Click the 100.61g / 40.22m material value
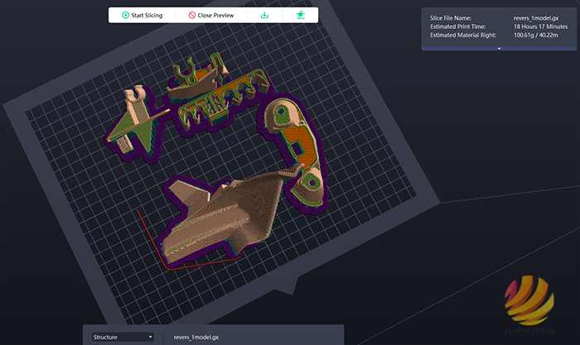The width and height of the screenshot is (580, 345). tap(535, 35)
